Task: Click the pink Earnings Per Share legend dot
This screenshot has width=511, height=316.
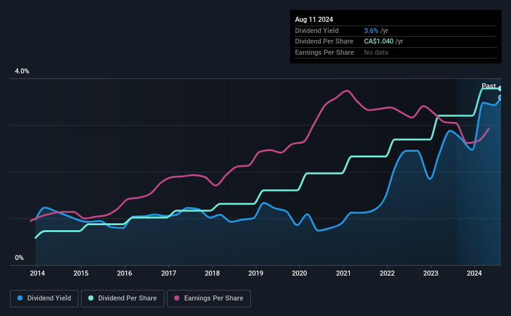Action: pos(177,298)
